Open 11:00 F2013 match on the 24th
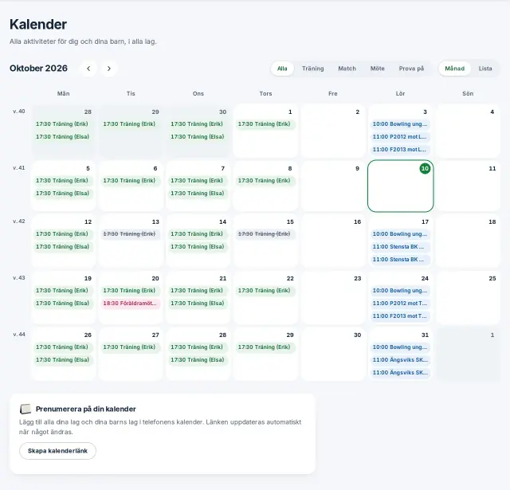The height and width of the screenshot is (490, 510). [400, 316]
